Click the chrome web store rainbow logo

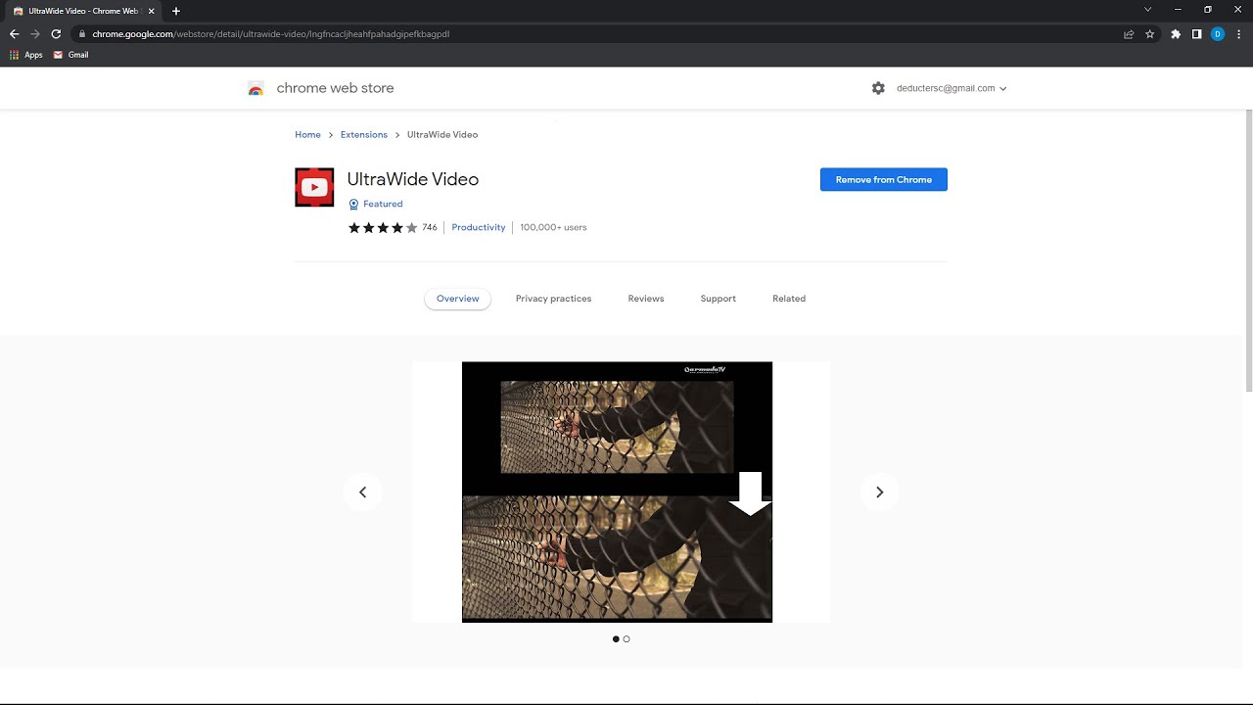click(255, 88)
